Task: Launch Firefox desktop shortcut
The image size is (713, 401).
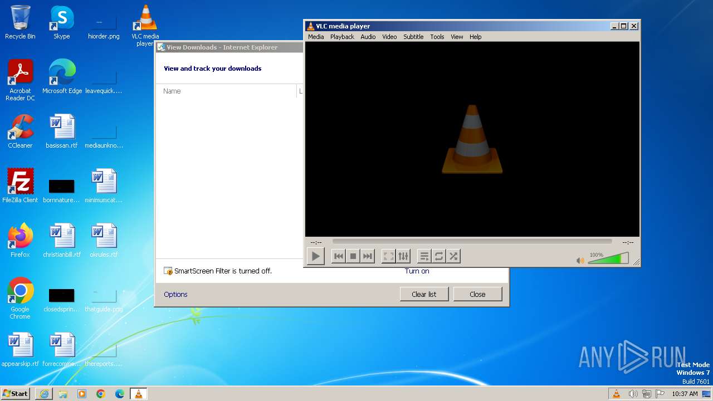Action: coord(20,241)
